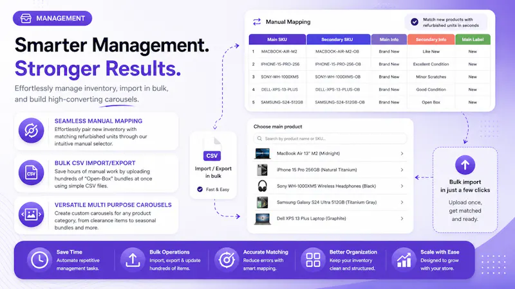The width and height of the screenshot is (515, 289).
Task: Click the Management store icon in badge
Action: [26, 19]
